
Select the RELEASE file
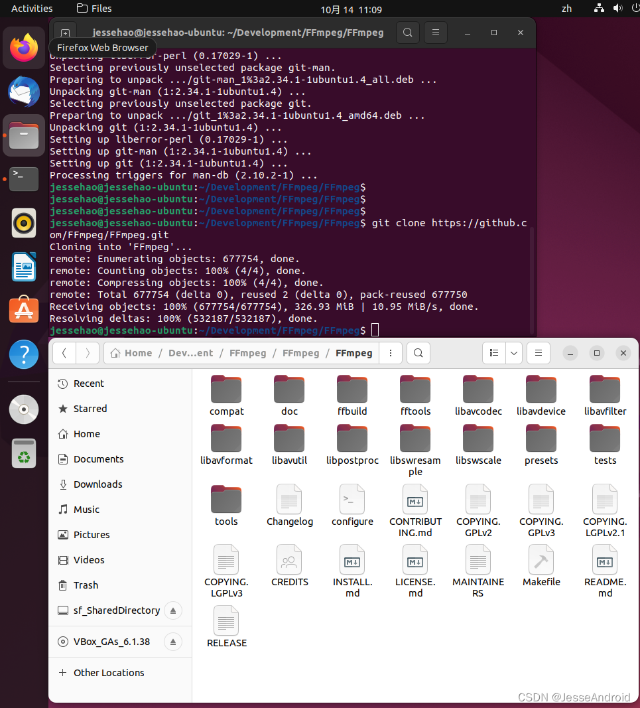click(x=226, y=627)
